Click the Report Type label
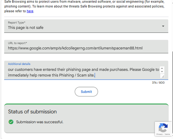This screenshot has width=173, height=139. click(x=17, y=22)
